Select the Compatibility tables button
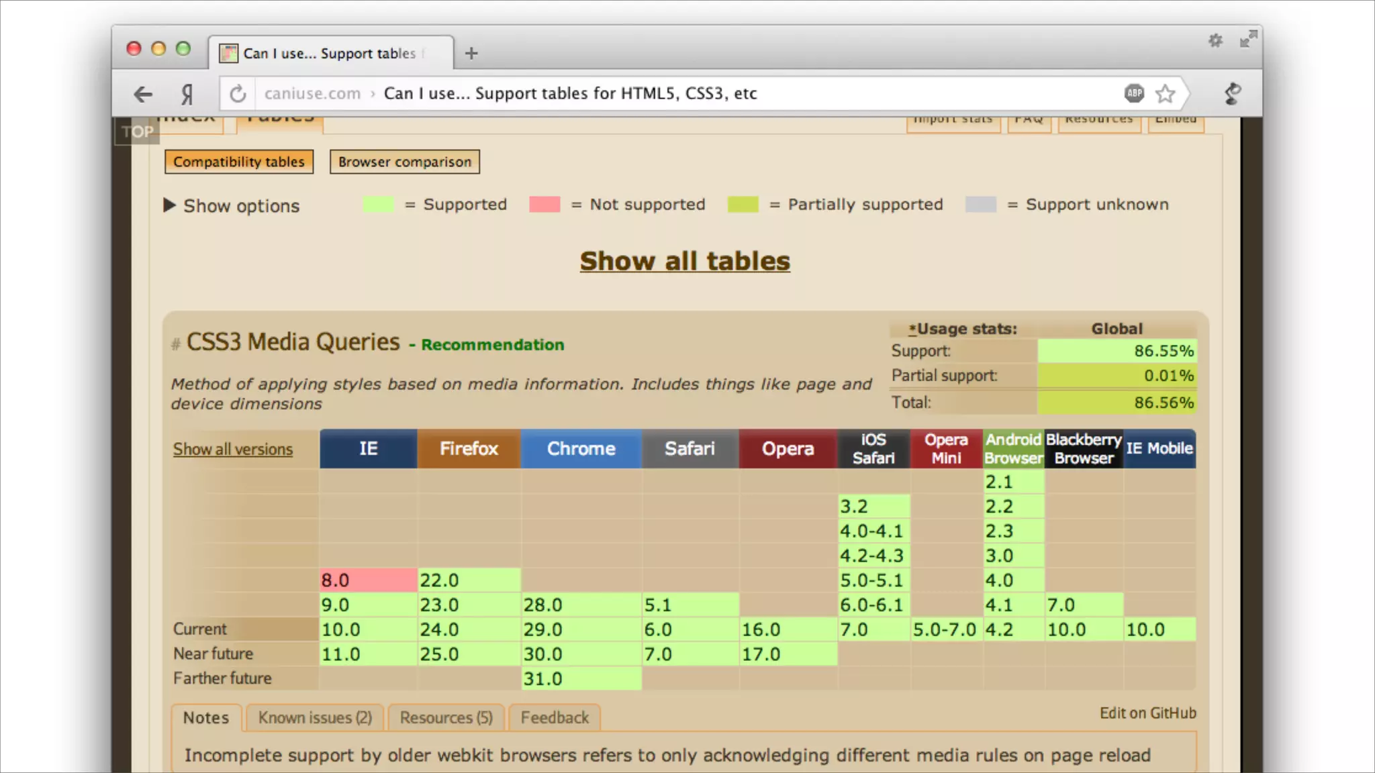This screenshot has width=1375, height=773. (239, 162)
